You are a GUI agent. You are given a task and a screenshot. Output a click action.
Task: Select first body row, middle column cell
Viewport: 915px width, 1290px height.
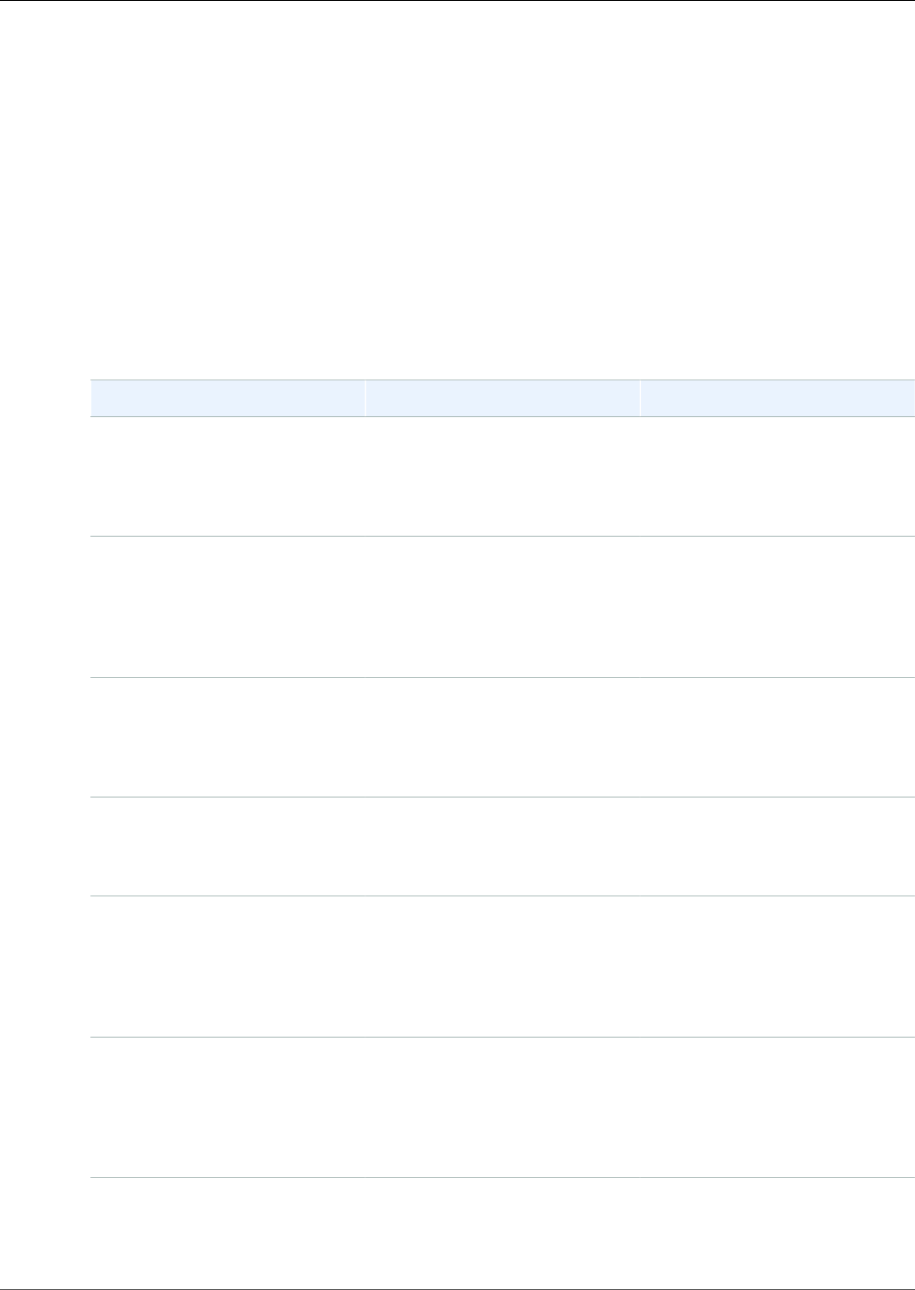coord(503,477)
